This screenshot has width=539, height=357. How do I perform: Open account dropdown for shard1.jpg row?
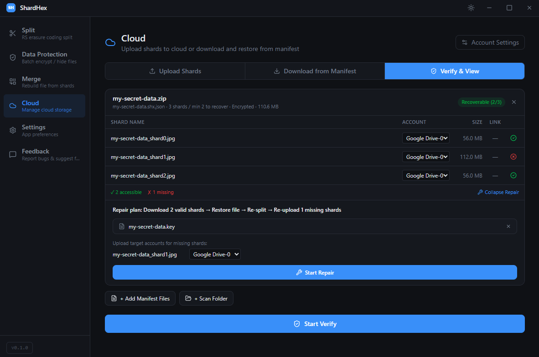[x=425, y=157]
